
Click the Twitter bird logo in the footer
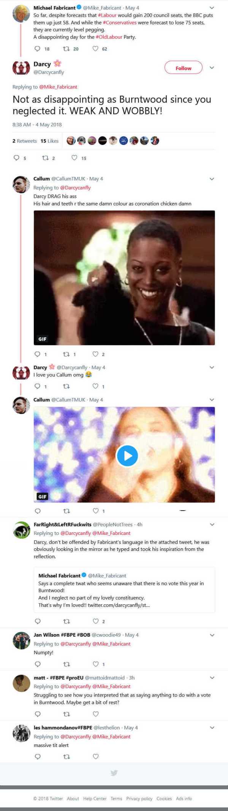(114, 773)
